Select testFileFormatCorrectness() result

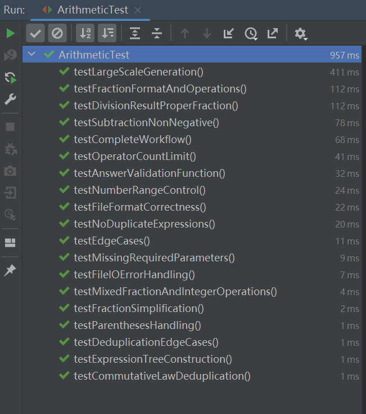(192, 207)
